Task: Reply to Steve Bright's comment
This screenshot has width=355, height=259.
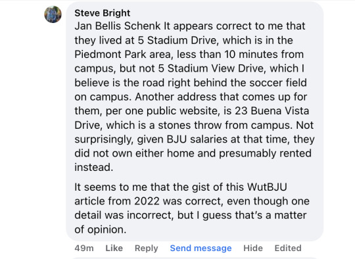Action: (146, 248)
